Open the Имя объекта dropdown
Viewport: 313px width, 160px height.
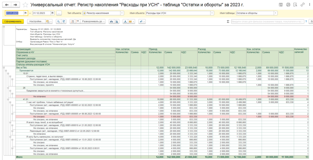click(x=212, y=13)
